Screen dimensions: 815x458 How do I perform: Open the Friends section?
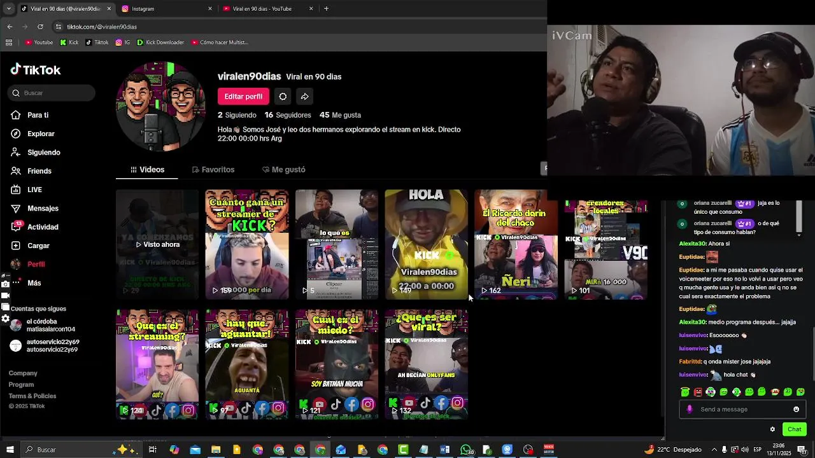click(31, 171)
